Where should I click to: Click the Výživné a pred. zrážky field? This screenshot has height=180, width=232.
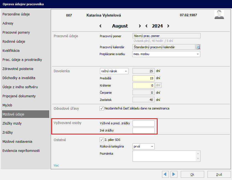point(143,123)
